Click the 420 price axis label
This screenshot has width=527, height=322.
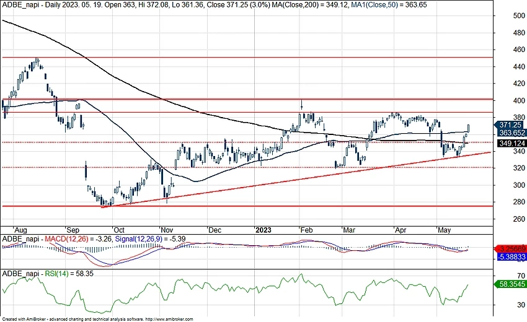coord(520,83)
